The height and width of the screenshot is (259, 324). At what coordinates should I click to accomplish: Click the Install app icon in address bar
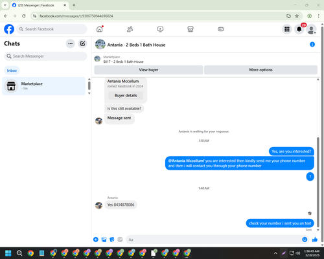click(288, 16)
